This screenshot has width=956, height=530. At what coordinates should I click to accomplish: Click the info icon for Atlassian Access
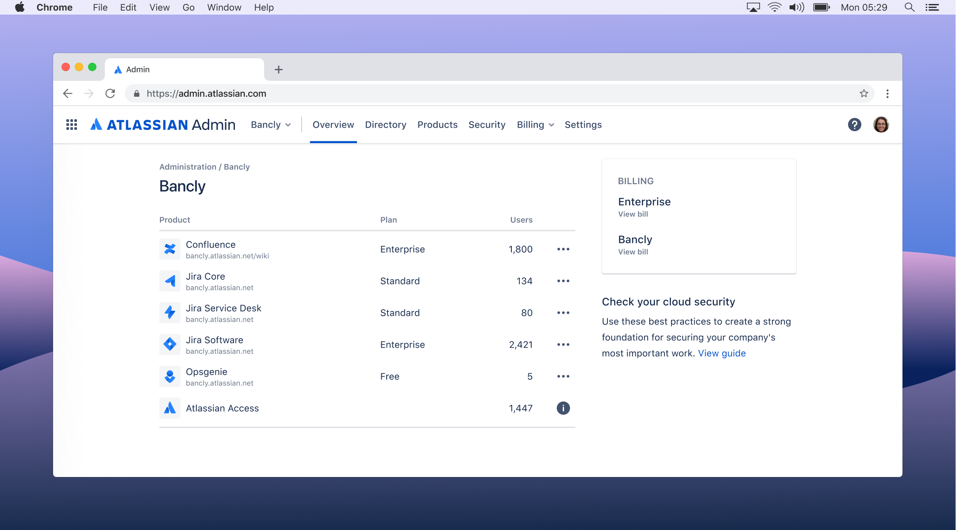point(563,409)
